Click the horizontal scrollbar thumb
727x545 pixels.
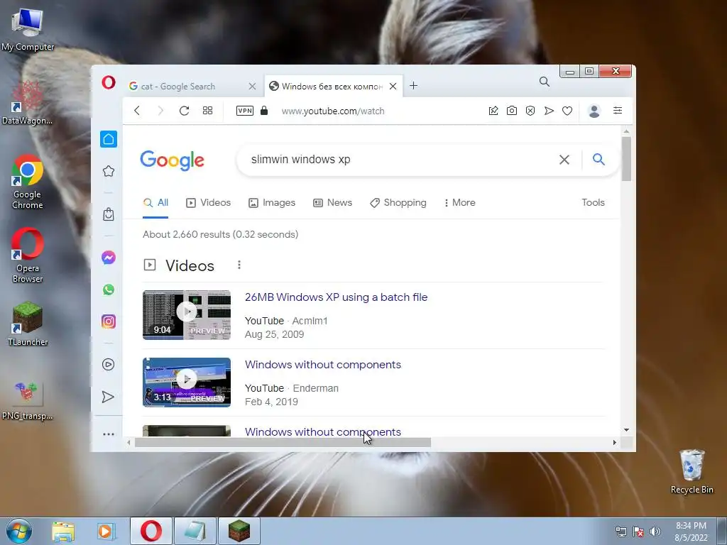pyautogui.click(x=283, y=443)
